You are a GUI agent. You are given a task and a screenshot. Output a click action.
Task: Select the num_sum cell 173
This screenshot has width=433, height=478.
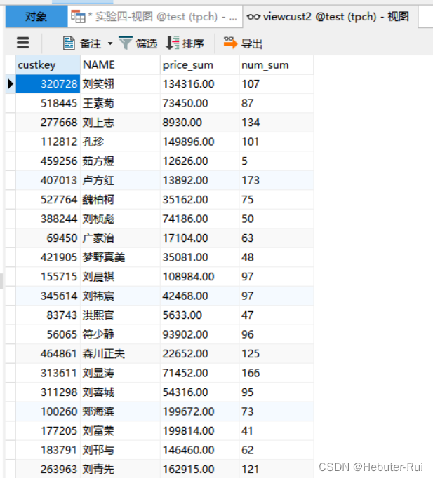[251, 180]
